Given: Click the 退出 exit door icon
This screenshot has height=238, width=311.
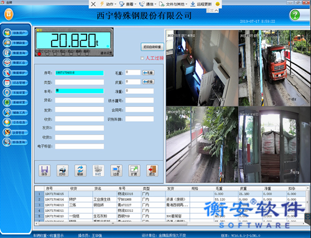Looking at the screenshot, I should 152,171.
